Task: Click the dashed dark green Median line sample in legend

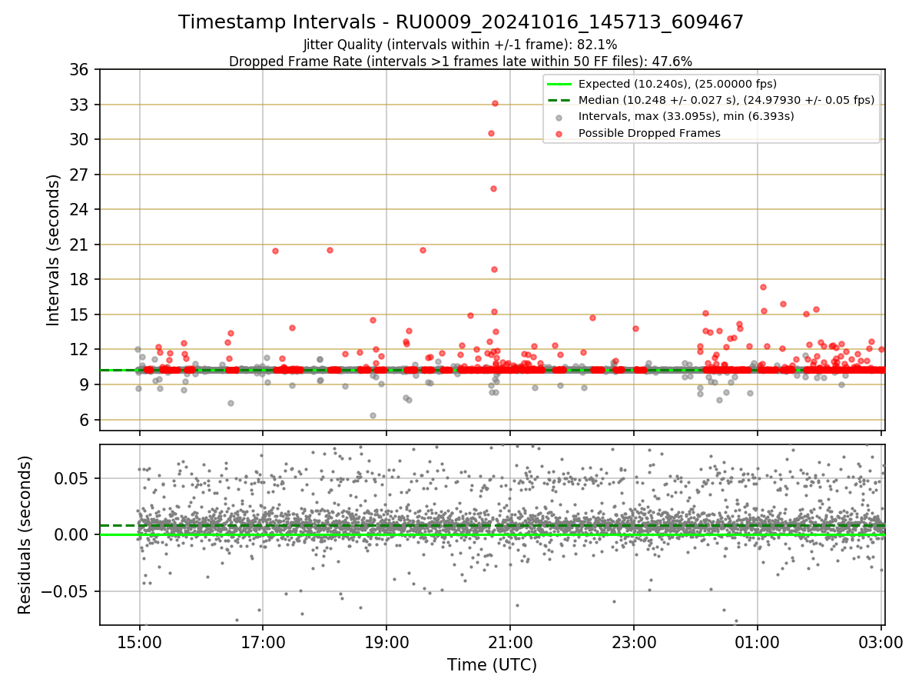Action: [559, 100]
